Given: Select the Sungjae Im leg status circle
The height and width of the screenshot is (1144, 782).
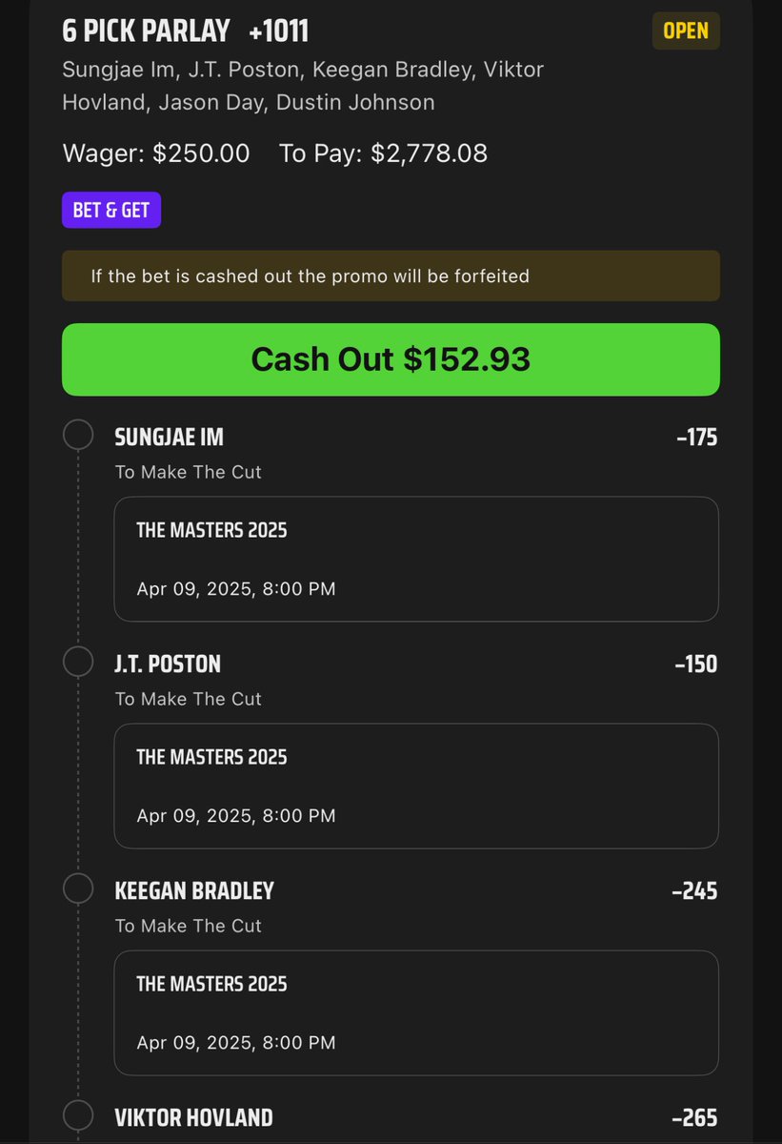Looking at the screenshot, I should (78, 435).
